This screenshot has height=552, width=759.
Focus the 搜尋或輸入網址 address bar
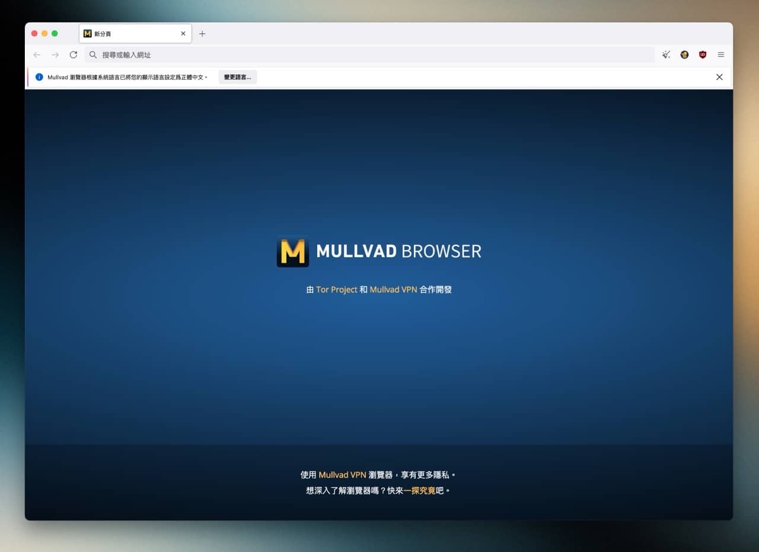369,55
